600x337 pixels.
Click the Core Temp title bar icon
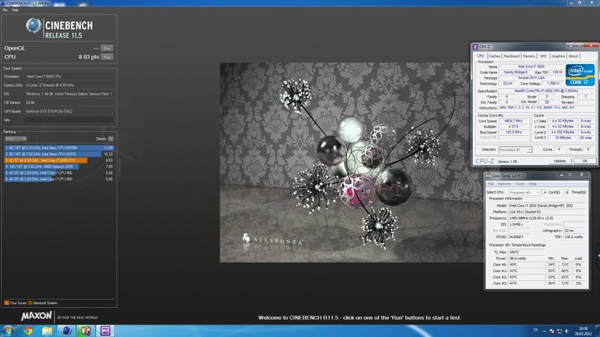[488, 176]
